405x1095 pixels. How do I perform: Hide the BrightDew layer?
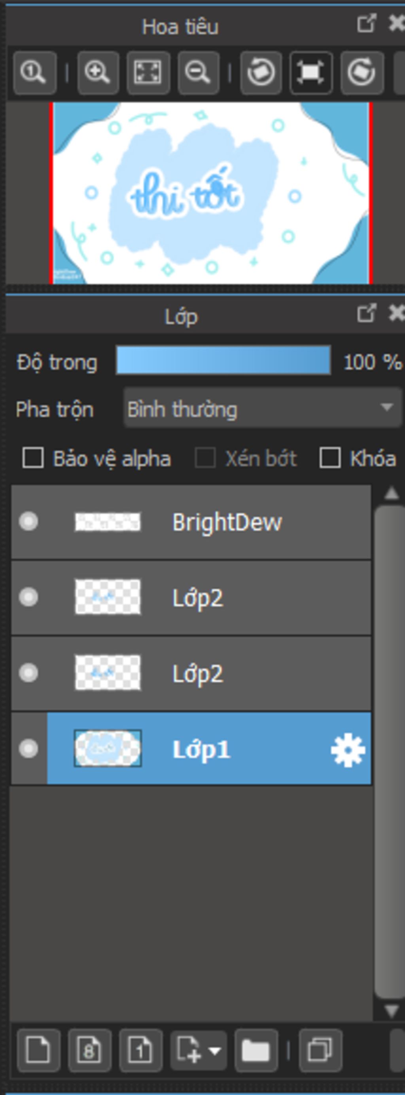[28, 522]
